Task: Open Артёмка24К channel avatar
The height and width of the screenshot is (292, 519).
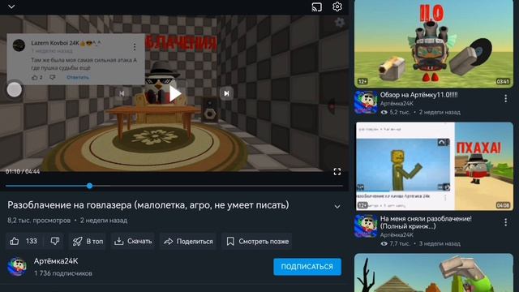Action: pyautogui.click(x=17, y=267)
